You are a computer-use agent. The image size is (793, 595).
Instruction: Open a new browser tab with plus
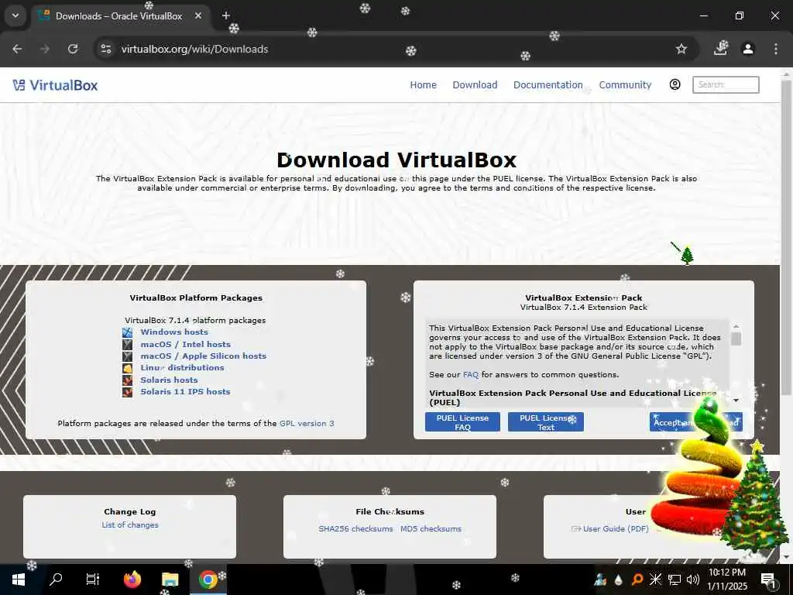pos(225,15)
